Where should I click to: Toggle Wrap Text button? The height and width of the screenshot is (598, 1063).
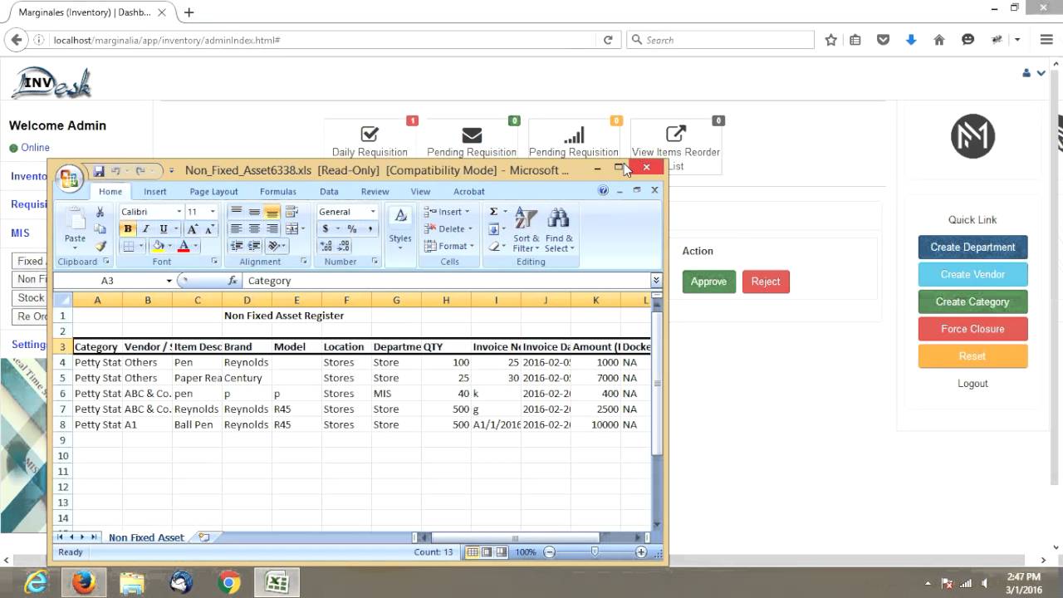point(291,212)
